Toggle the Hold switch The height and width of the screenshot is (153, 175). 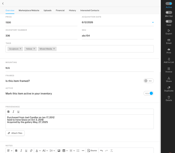click(169, 21)
